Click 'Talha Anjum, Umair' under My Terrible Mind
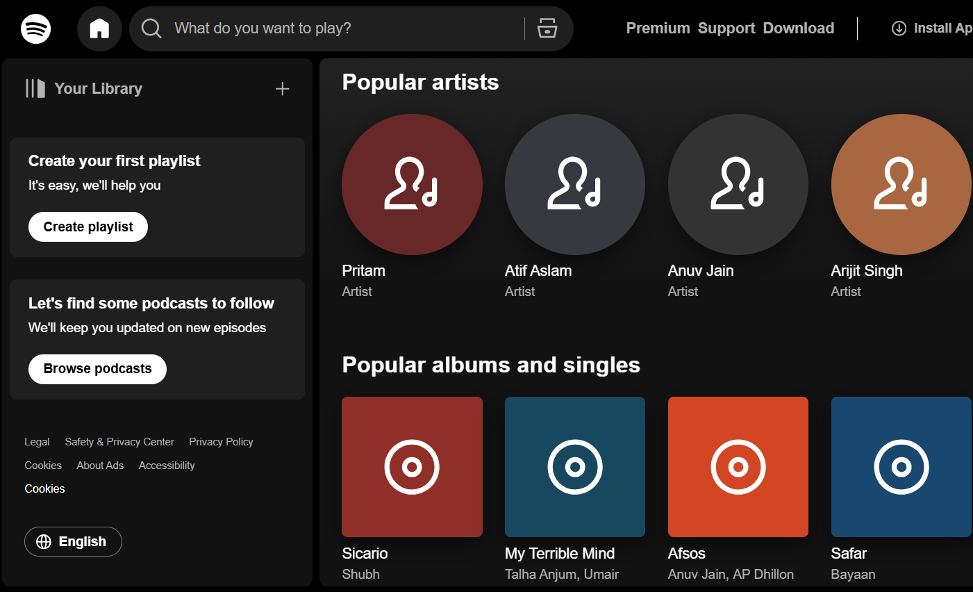 [562, 575]
